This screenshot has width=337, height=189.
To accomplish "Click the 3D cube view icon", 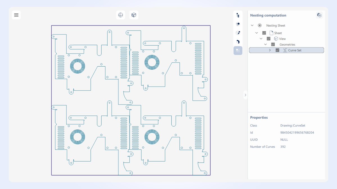I will [x=134, y=15].
